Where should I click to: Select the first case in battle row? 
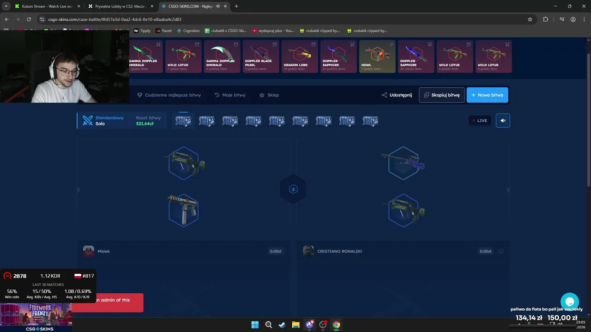point(183,121)
